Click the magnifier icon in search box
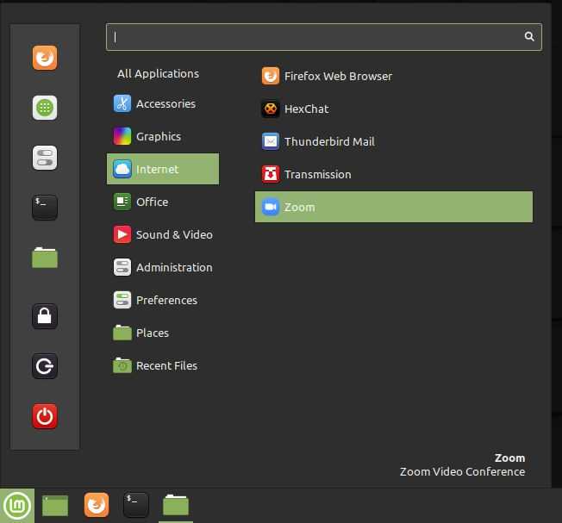562x523 pixels. click(529, 36)
